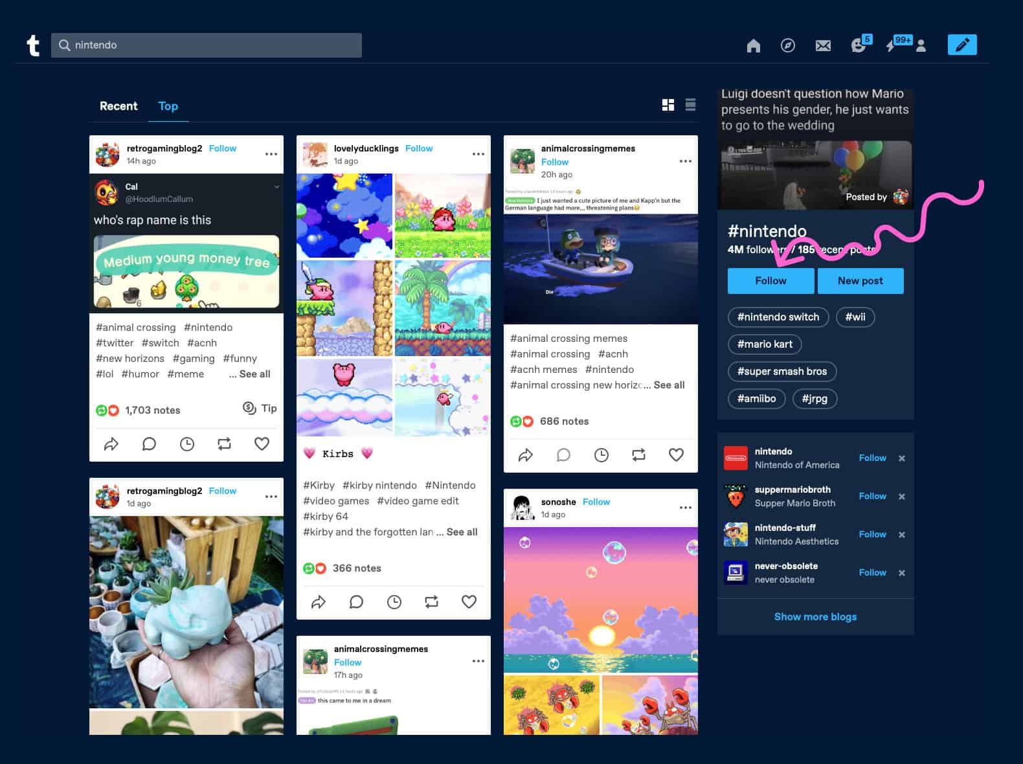The height and width of the screenshot is (764, 1023).
Task: Click the nintendo search field
Action: coord(207,45)
